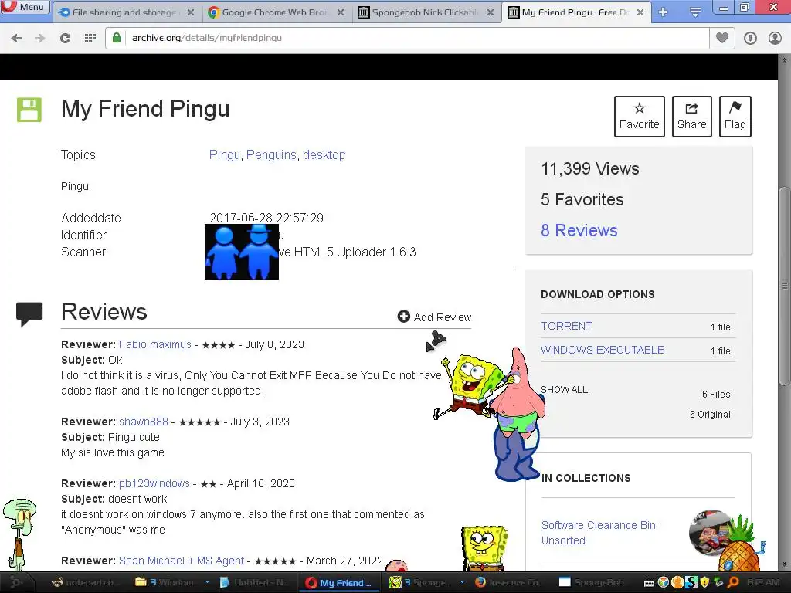Switch to Spongebob Nick Clickable tab
This screenshot has height=593, width=791.
point(426,12)
